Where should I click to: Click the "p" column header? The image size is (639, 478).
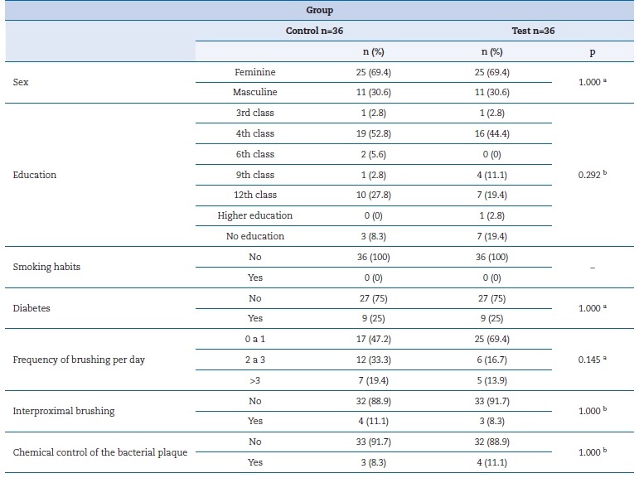[591, 51]
